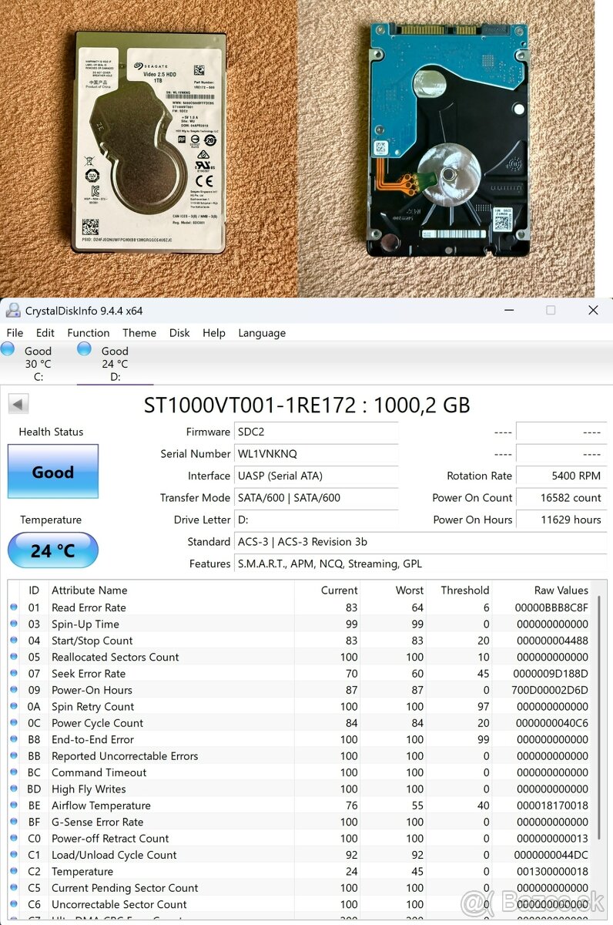Click the Read Error Rate status dot
Viewport: 613px width, 925px height.
[14, 607]
